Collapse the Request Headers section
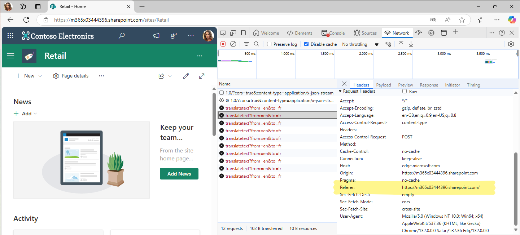The image size is (520, 235). point(340,92)
